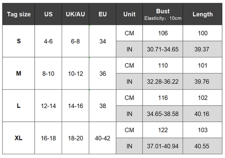Image resolution: width=225 pixels, height=158 pixels.
Task: Select length inches 40.55 cell
Action: (203, 146)
